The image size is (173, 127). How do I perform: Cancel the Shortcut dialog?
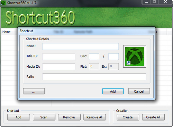139,91
